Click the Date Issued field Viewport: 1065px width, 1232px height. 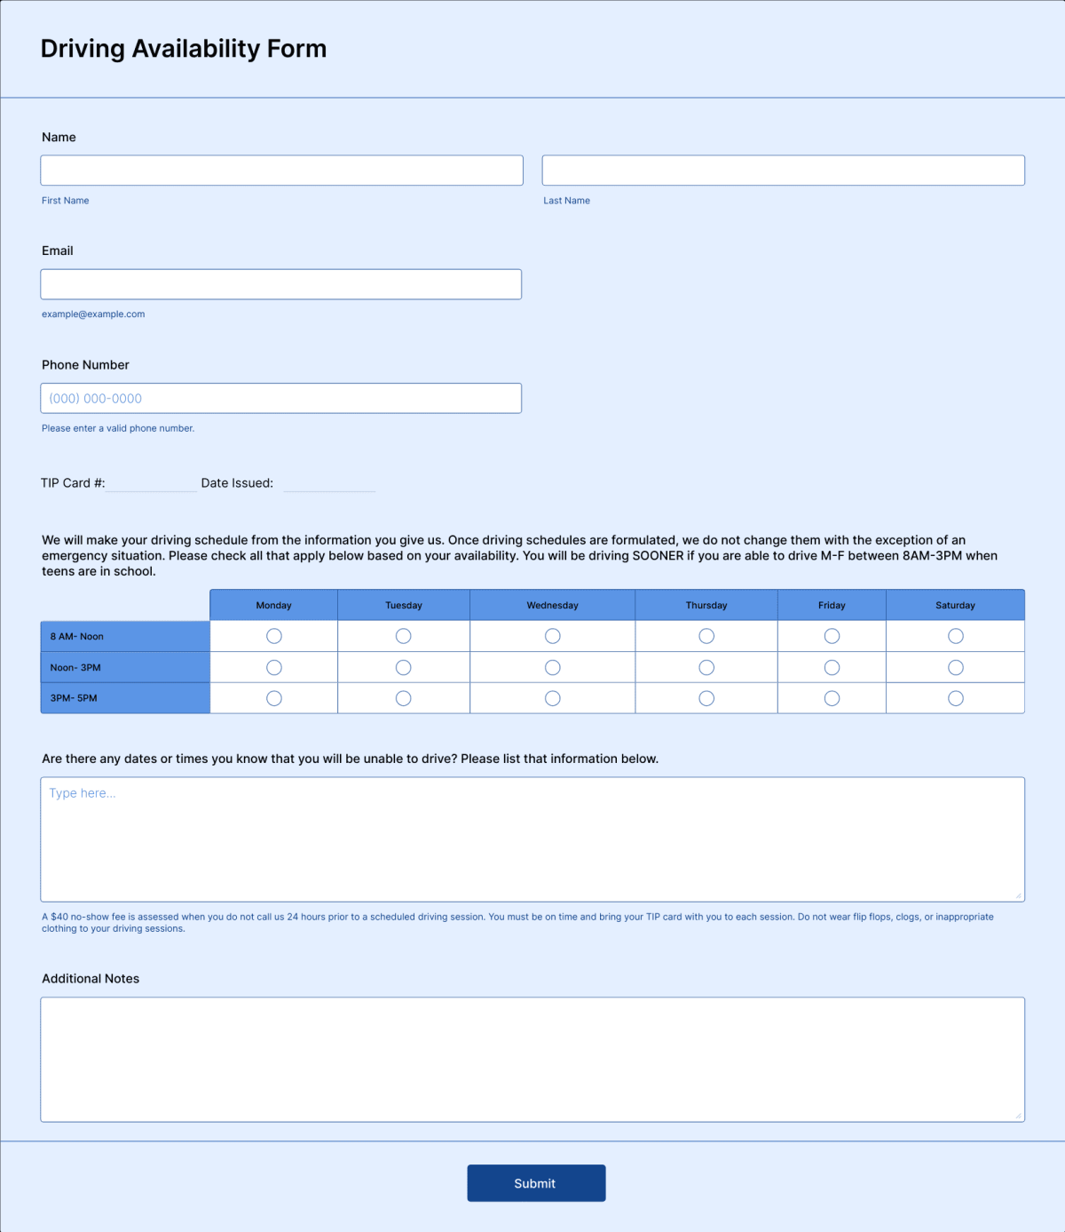point(329,483)
